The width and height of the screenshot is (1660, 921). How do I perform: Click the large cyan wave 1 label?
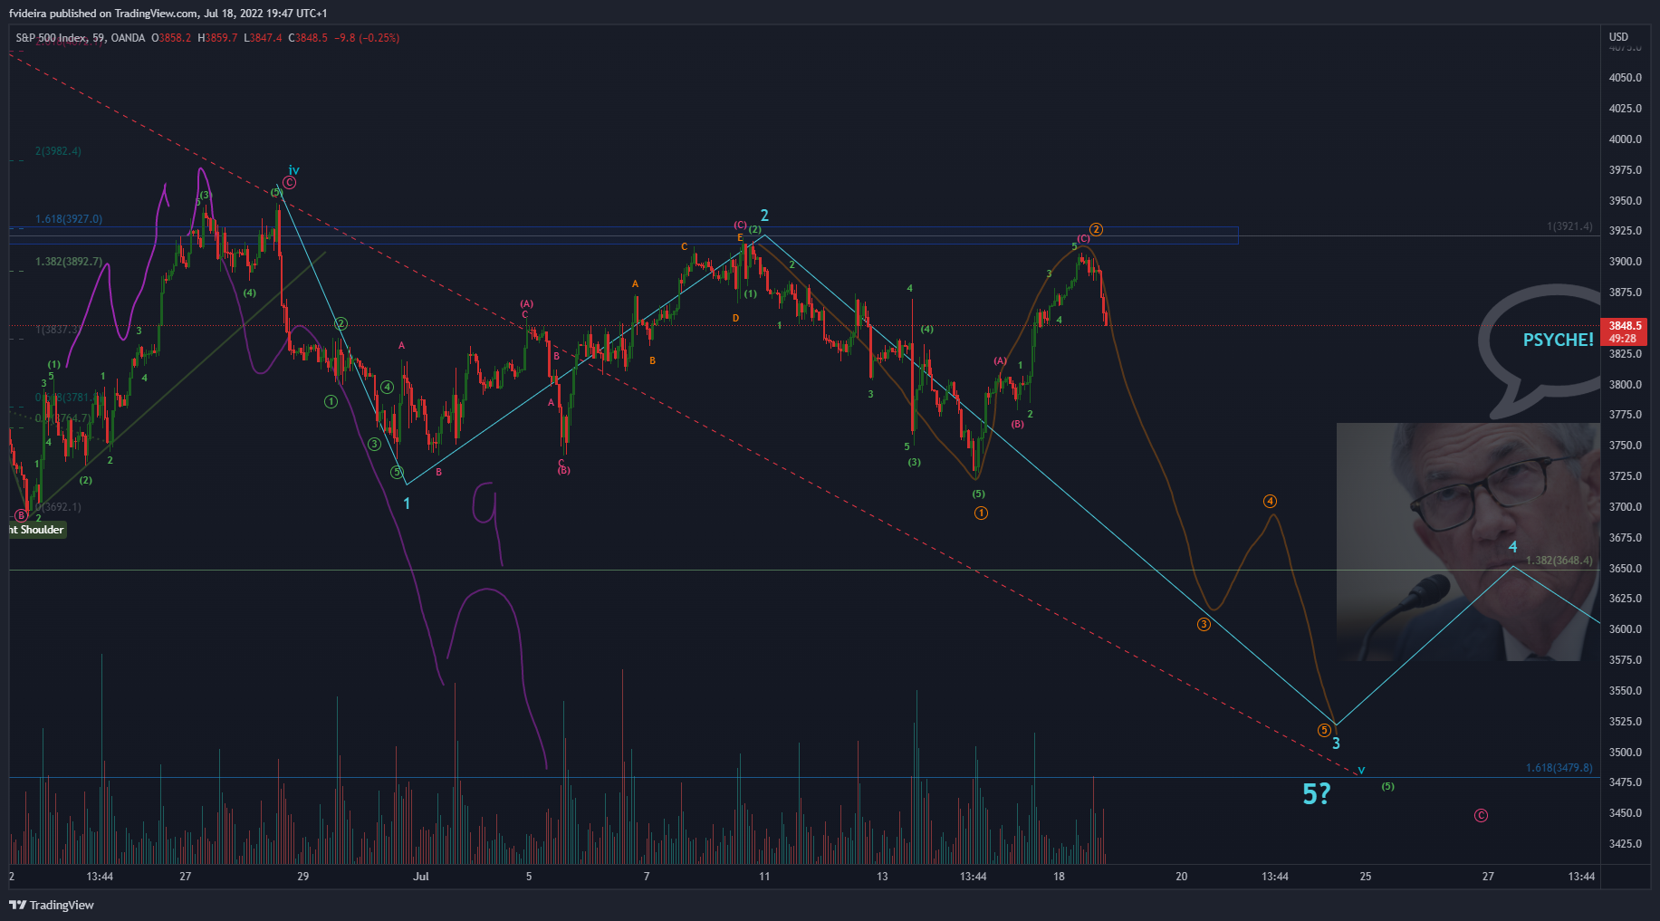point(407,504)
